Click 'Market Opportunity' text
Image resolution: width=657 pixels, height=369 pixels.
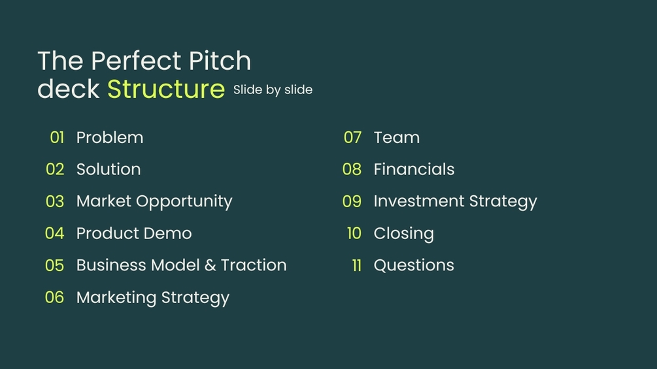pyautogui.click(x=154, y=202)
